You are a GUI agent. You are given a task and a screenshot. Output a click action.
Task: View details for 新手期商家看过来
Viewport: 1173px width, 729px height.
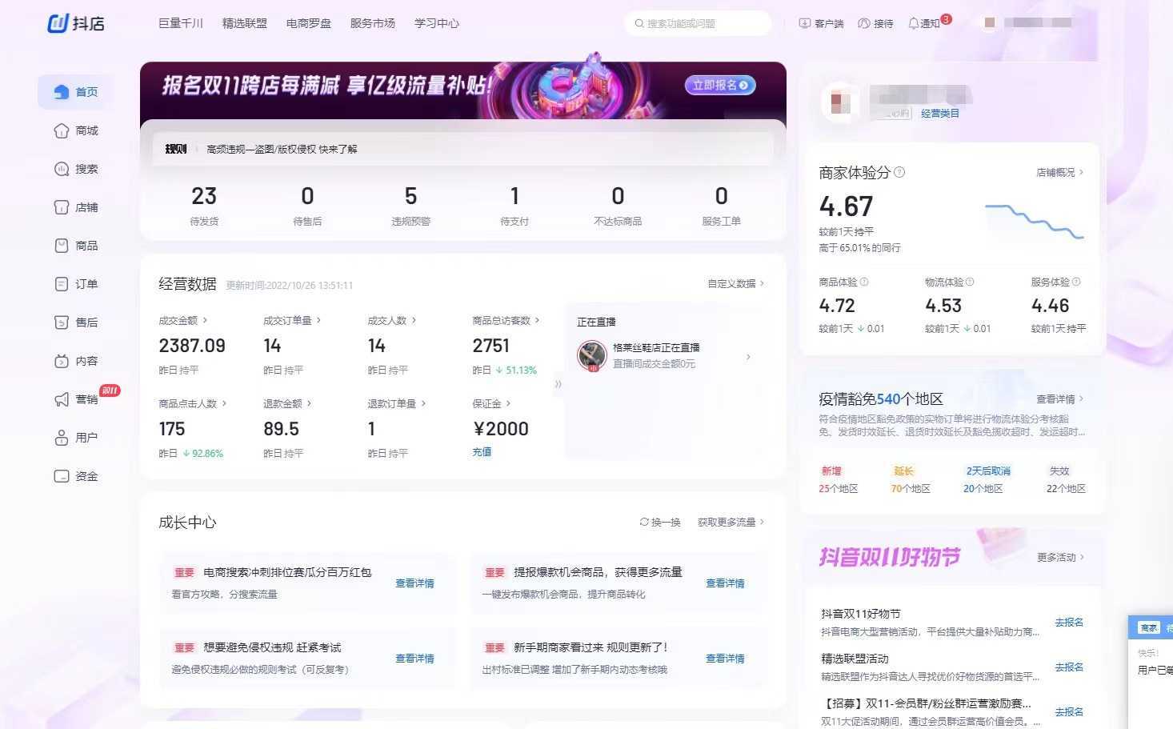click(725, 658)
